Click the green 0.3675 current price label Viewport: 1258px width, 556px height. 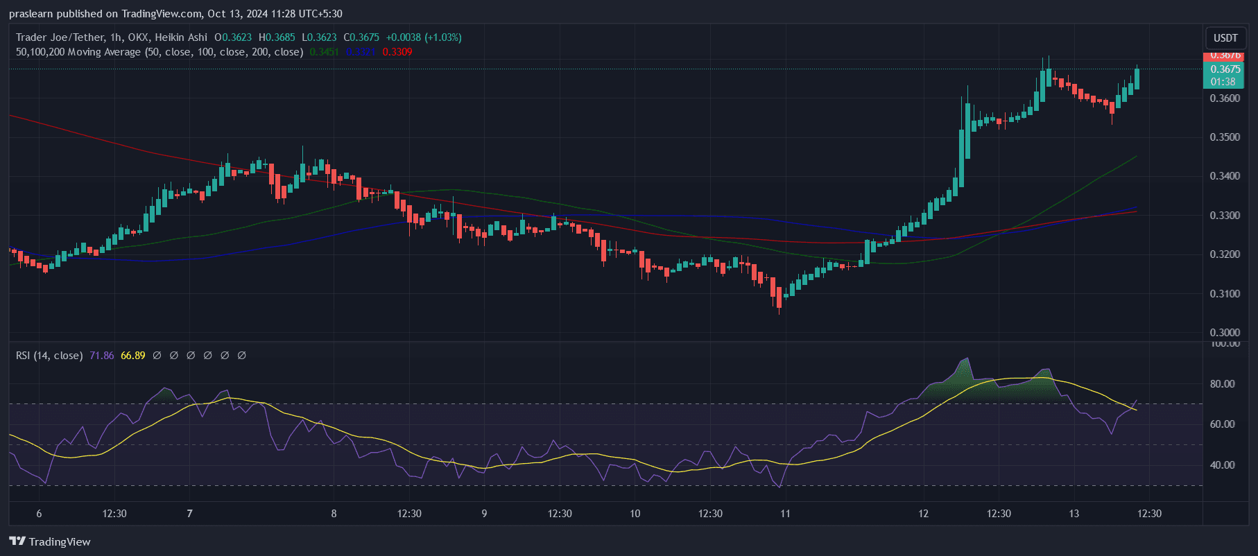click(1225, 69)
